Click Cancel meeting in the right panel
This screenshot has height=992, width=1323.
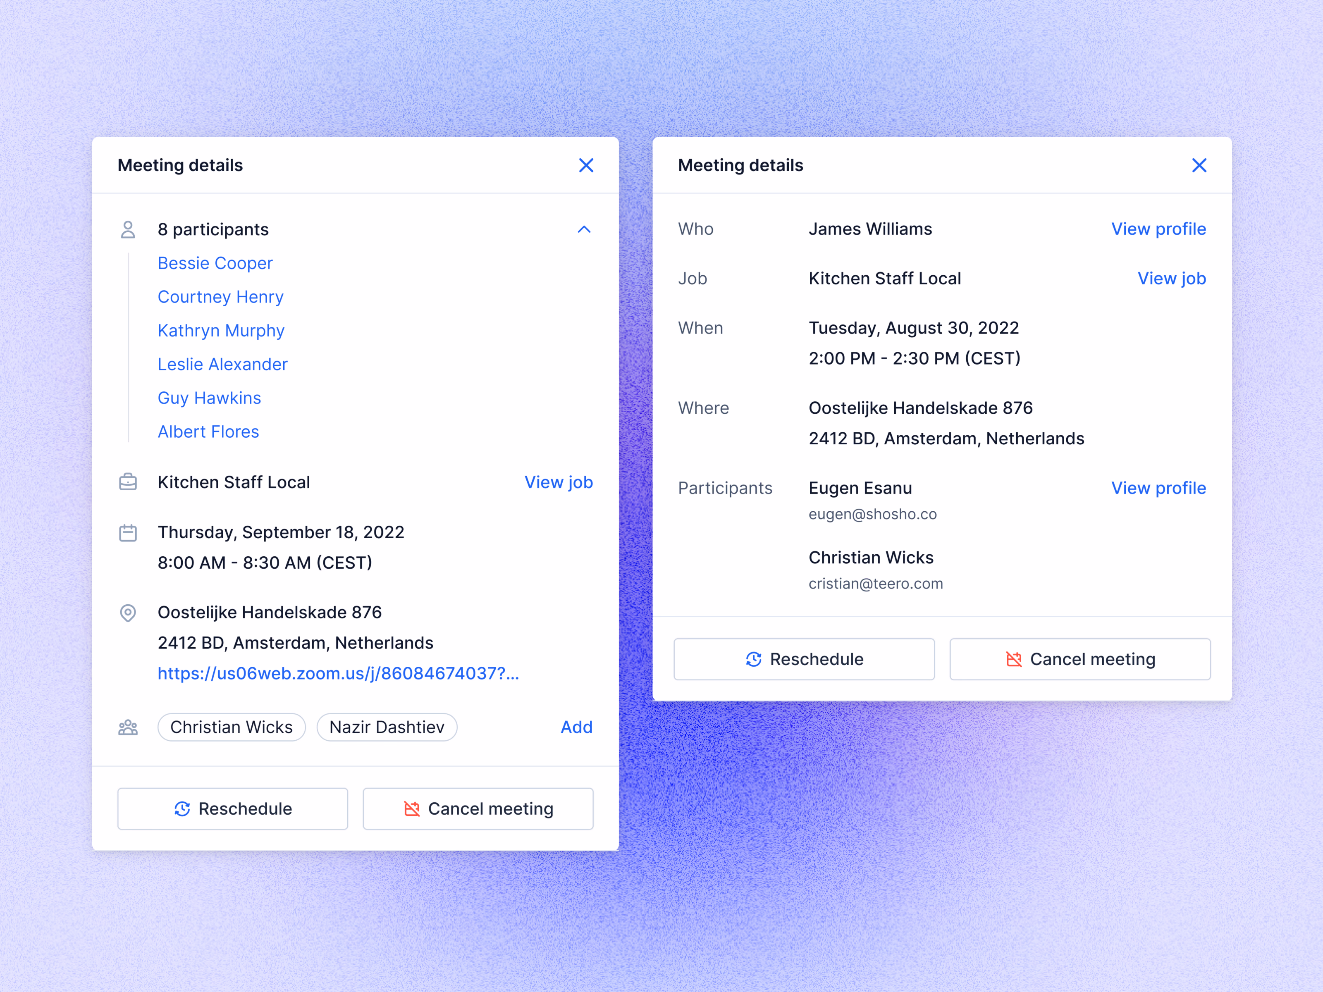coord(1080,660)
